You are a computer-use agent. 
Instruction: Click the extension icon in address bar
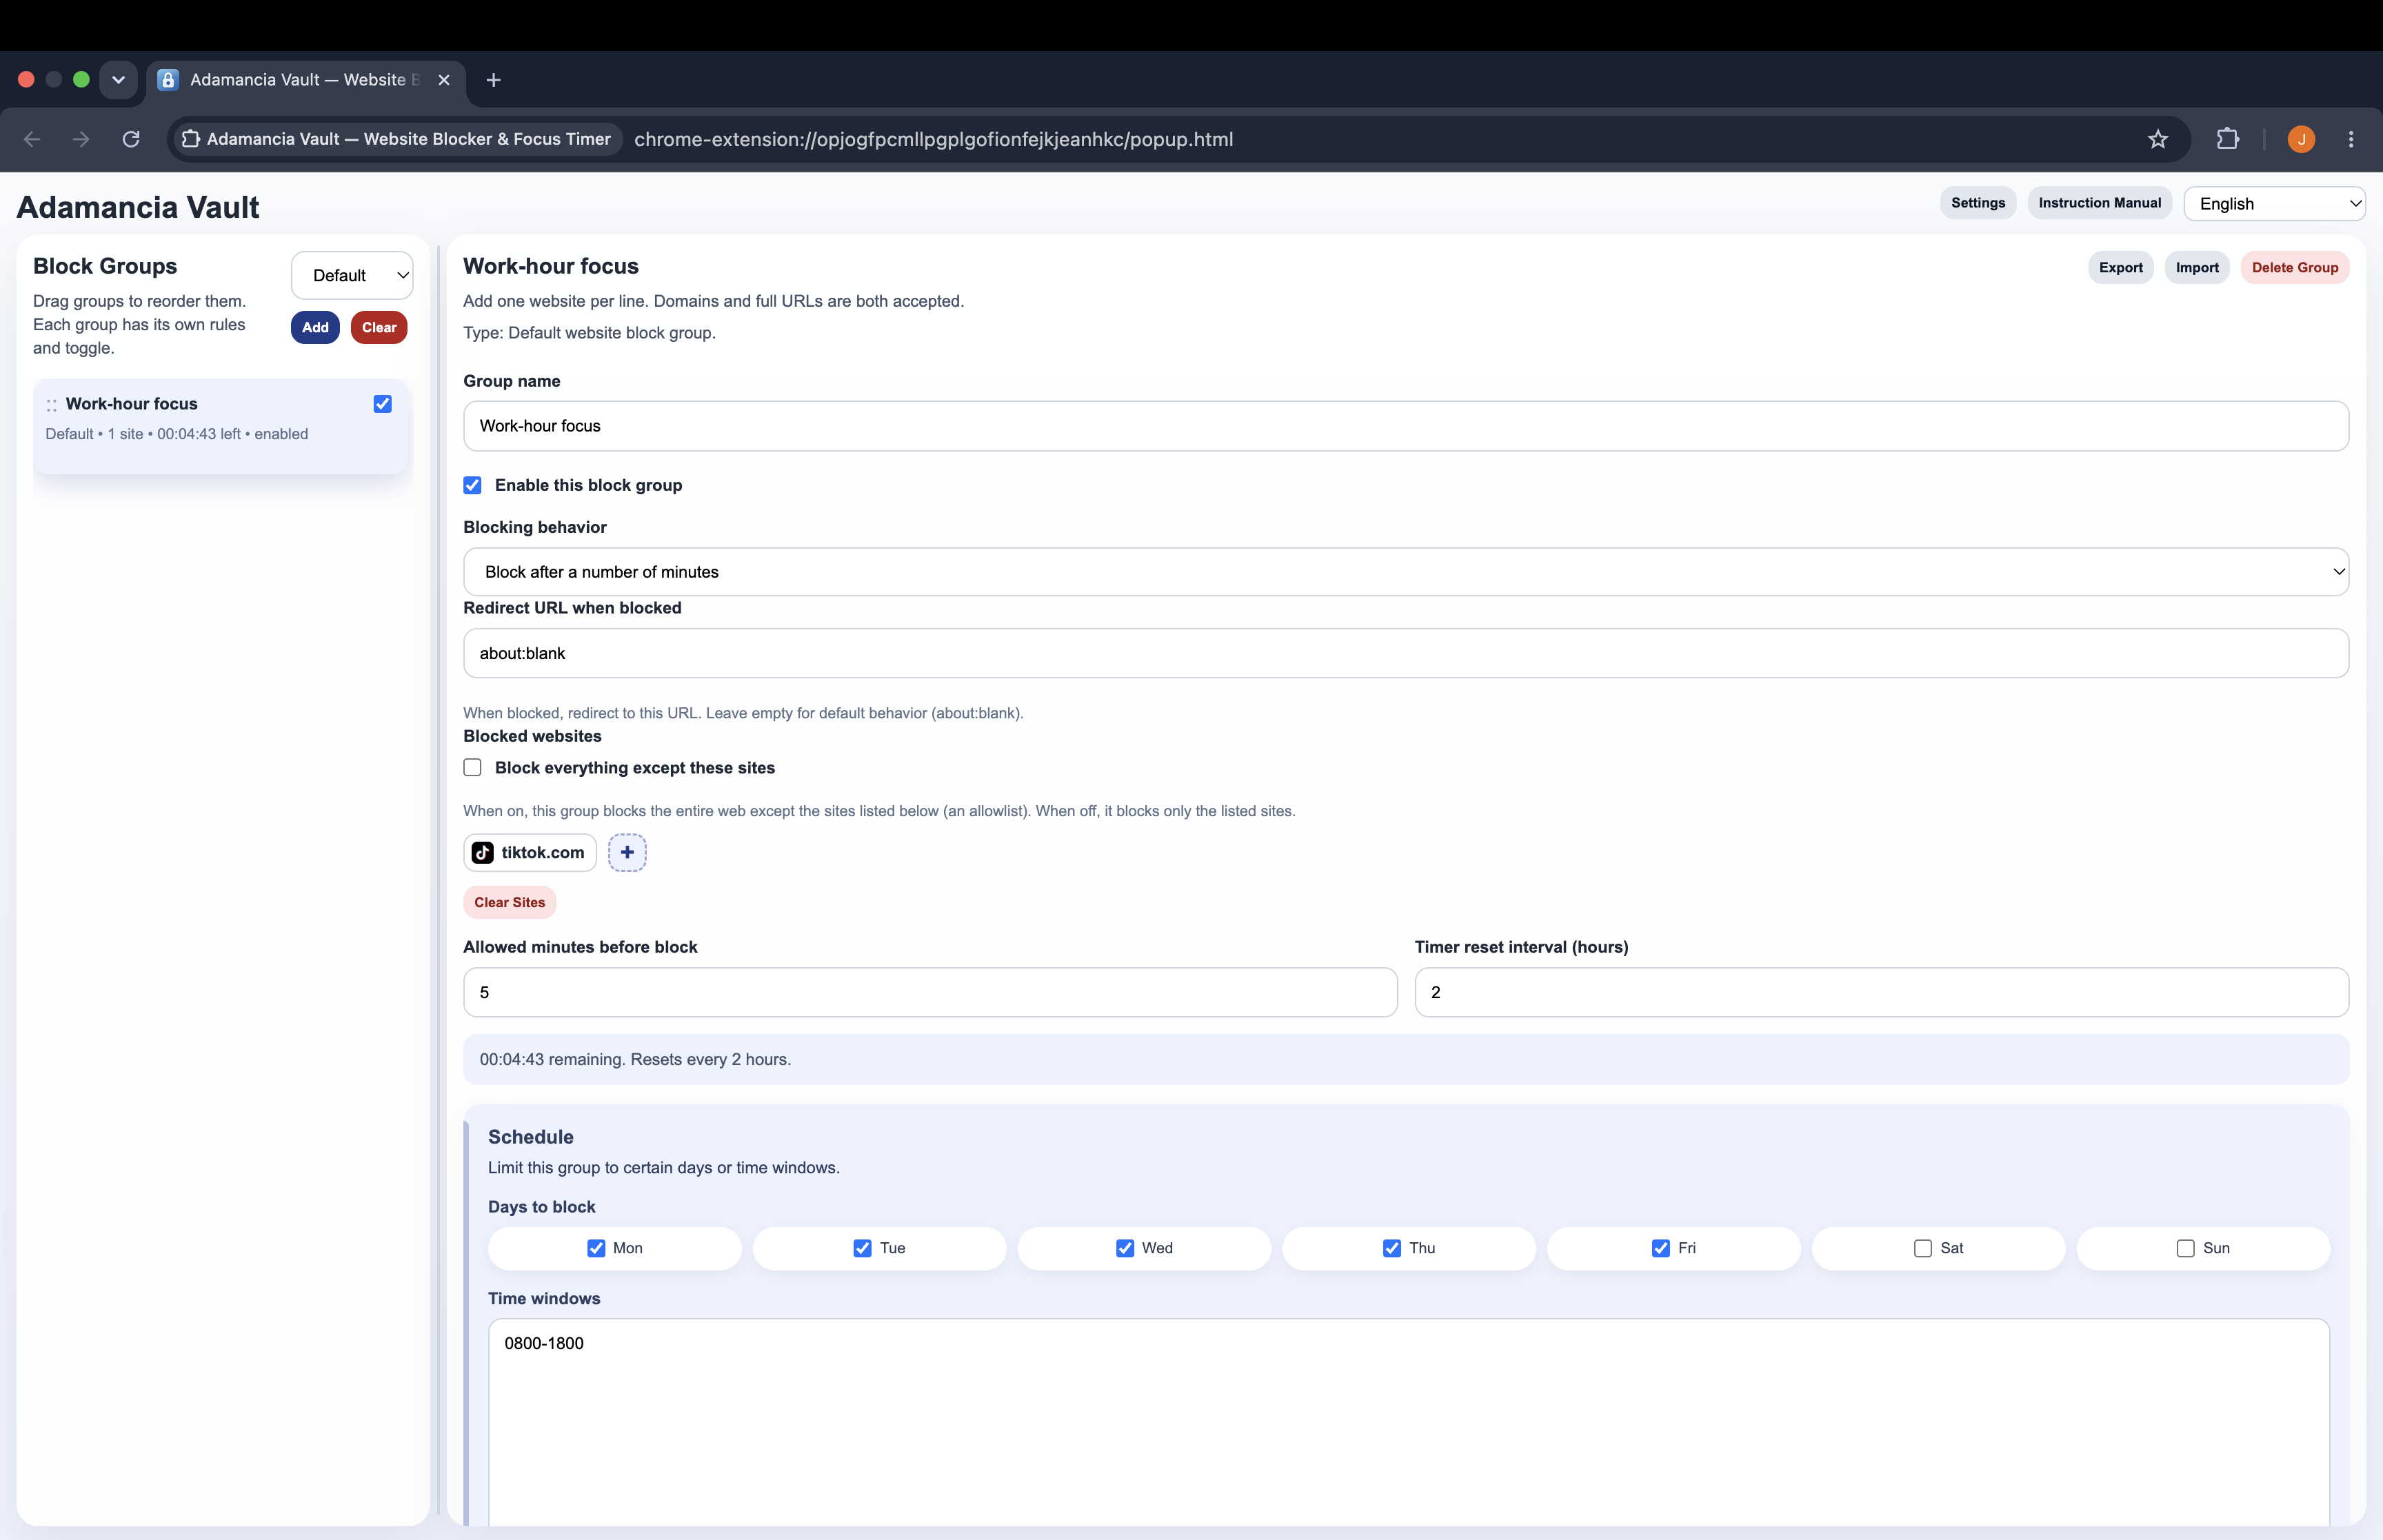pyautogui.click(x=191, y=139)
